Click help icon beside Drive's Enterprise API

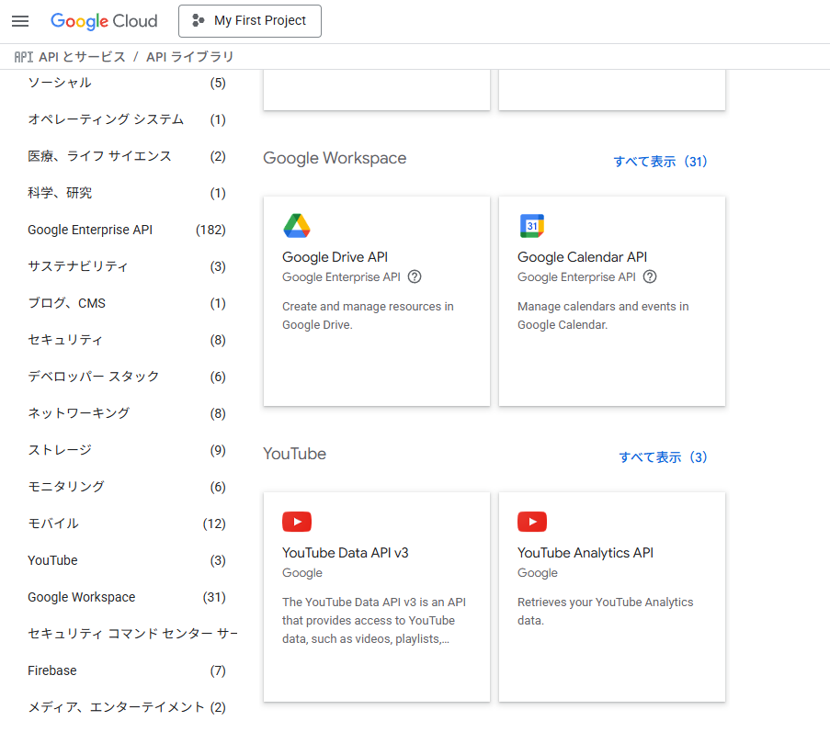tap(415, 276)
